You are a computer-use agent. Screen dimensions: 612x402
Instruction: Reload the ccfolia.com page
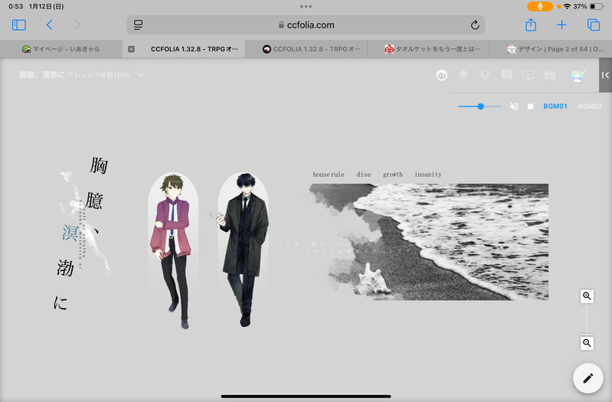(x=475, y=25)
